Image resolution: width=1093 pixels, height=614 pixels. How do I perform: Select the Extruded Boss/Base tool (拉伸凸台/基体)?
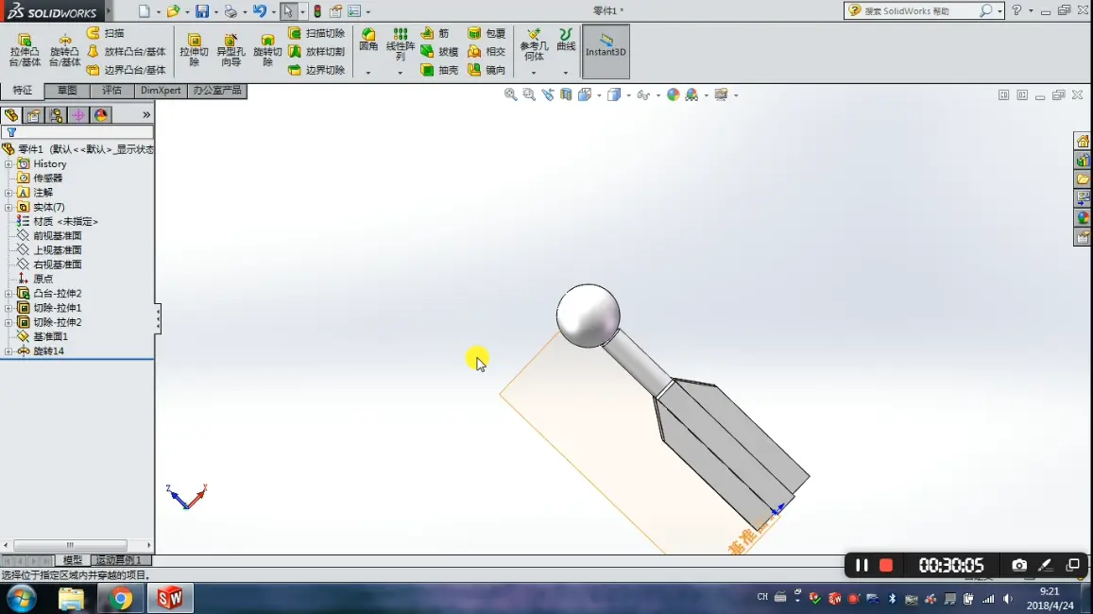pos(25,50)
